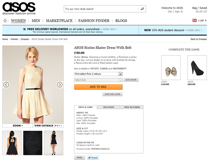The width and height of the screenshot is (210, 162).
Task: Click the UK flag icon
Action: 195,20
